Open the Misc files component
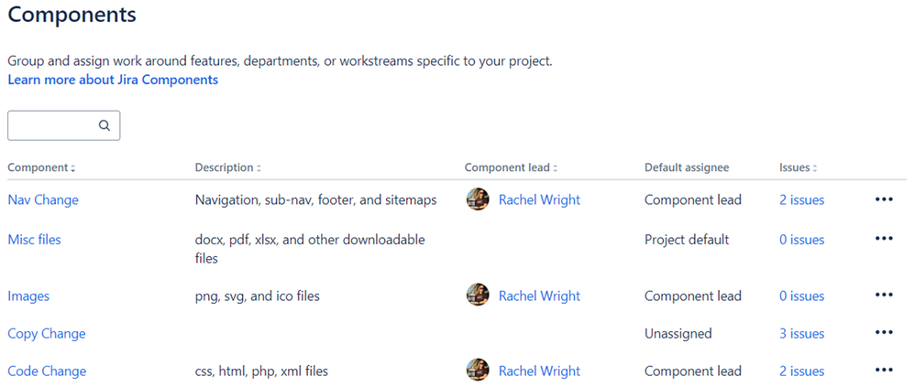 pos(35,239)
